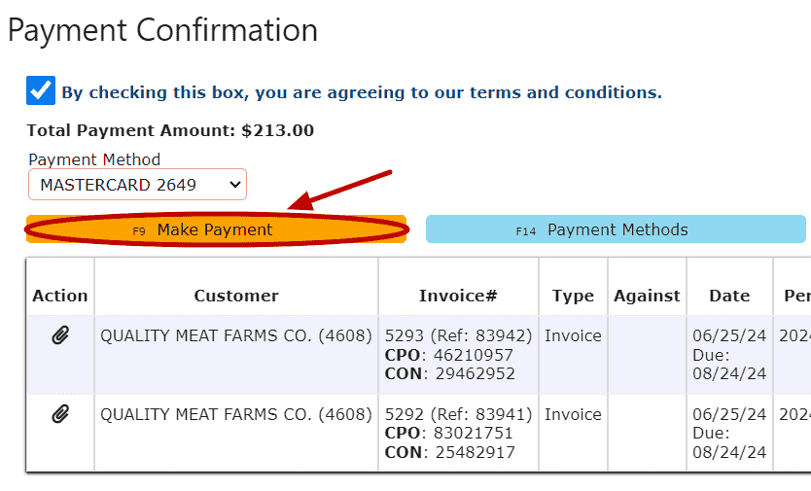
Task: Click the blue Payment Methods button
Action: (616, 229)
